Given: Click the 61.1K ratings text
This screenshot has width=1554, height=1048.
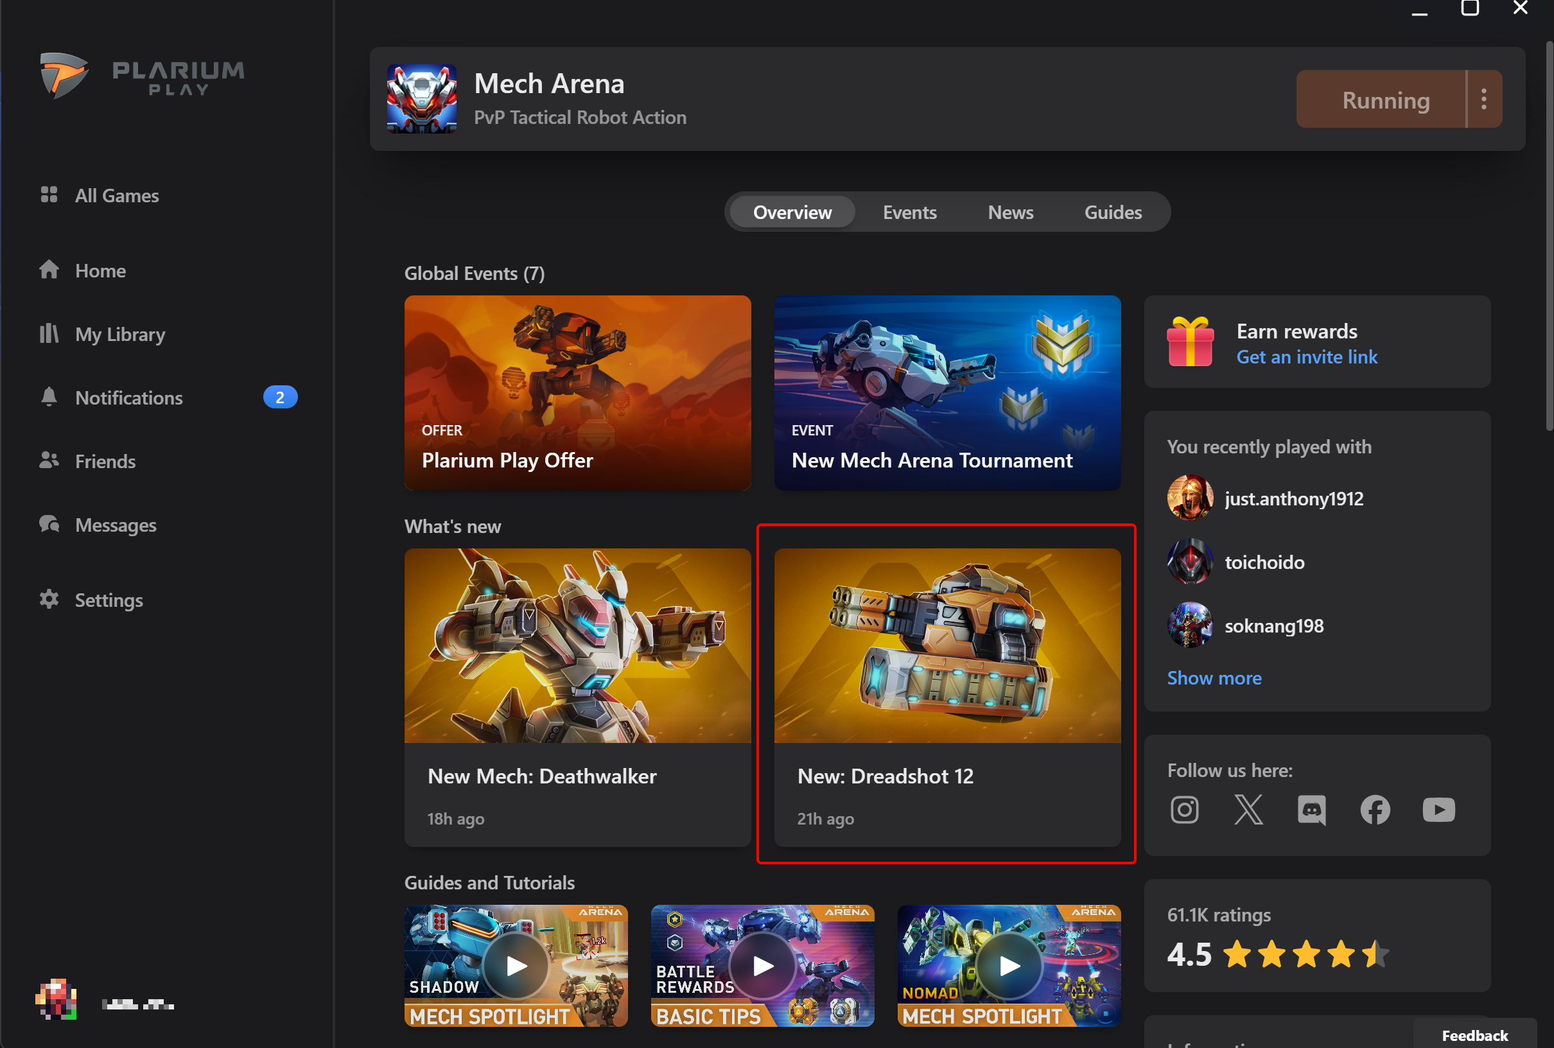Looking at the screenshot, I should click(x=1219, y=914).
